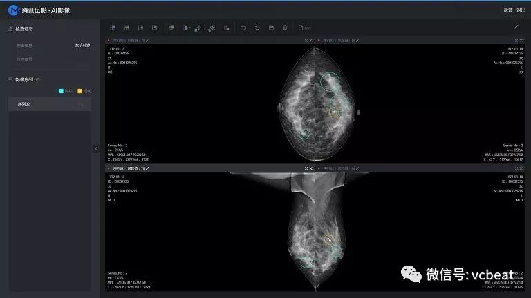Select the 序列2 series row

tap(50, 104)
